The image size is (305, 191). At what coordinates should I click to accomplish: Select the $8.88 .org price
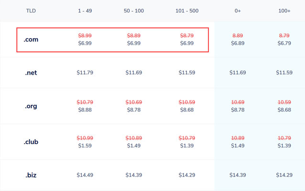pos(85,110)
